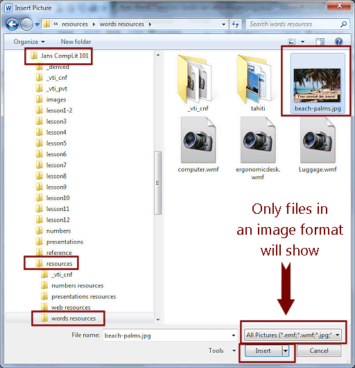Image resolution: width=355 pixels, height=368 pixels.
Task: Open the recent locations dropdown arrow
Action: pos(37,24)
